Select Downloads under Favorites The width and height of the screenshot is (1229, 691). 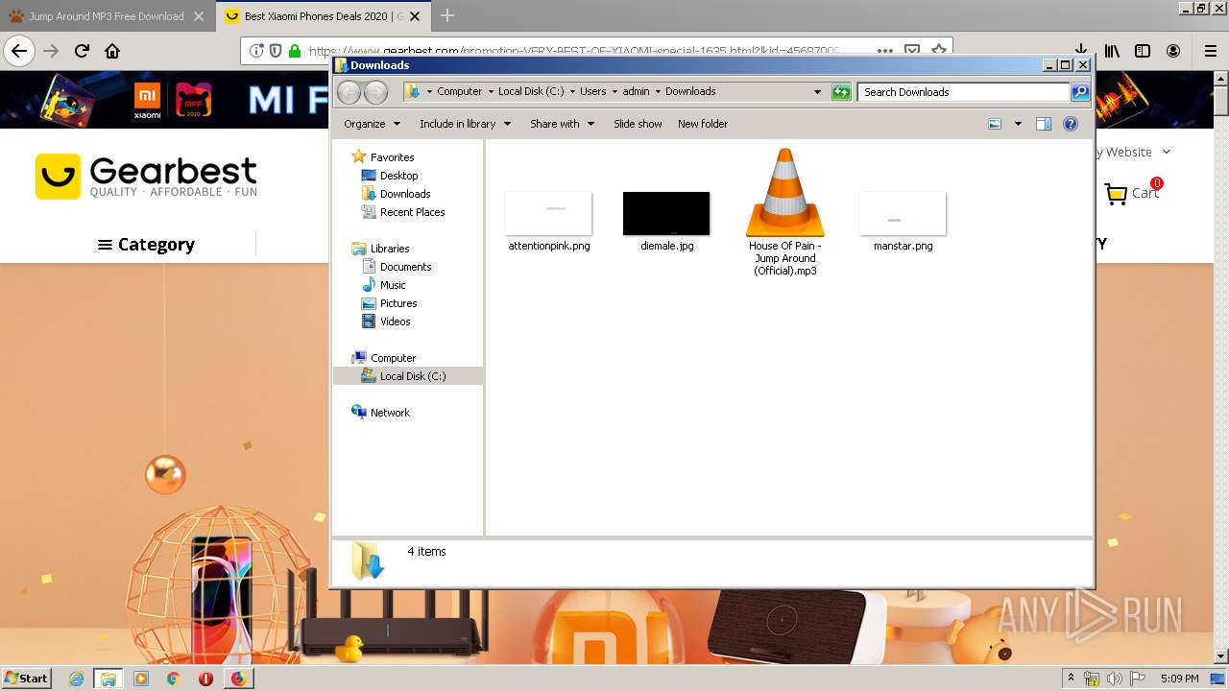[404, 194]
